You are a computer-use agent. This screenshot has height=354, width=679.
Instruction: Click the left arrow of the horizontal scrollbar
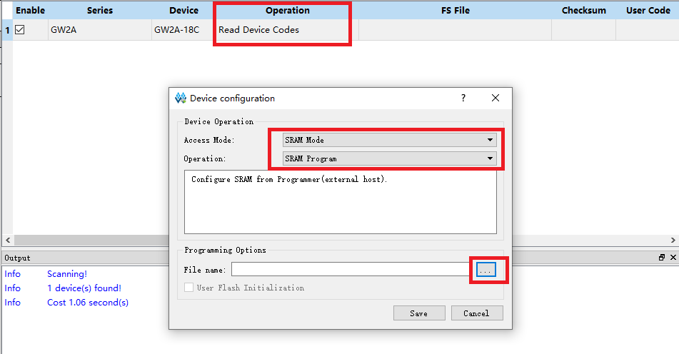coord(8,240)
